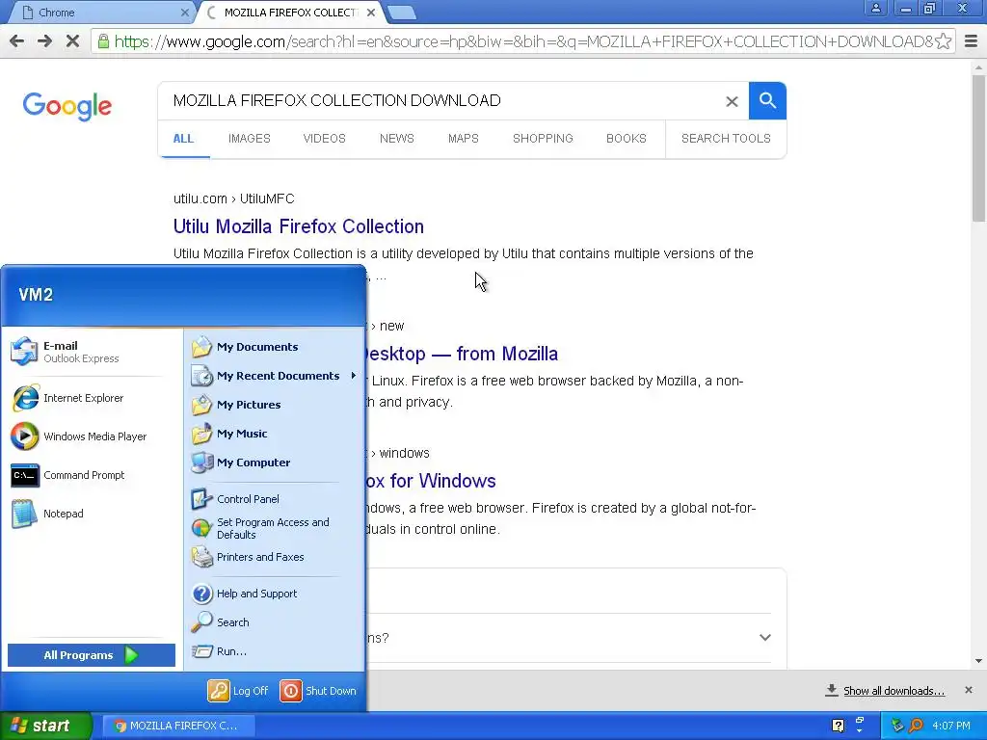Expand My Recent Documents submenu

coord(275,376)
